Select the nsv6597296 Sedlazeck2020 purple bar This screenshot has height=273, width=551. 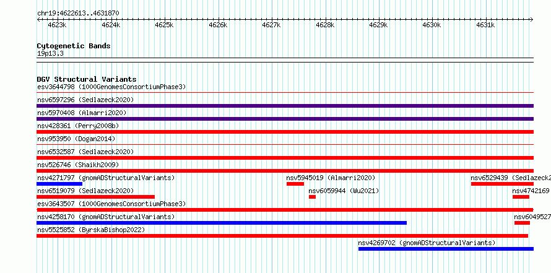coord(285,106)
